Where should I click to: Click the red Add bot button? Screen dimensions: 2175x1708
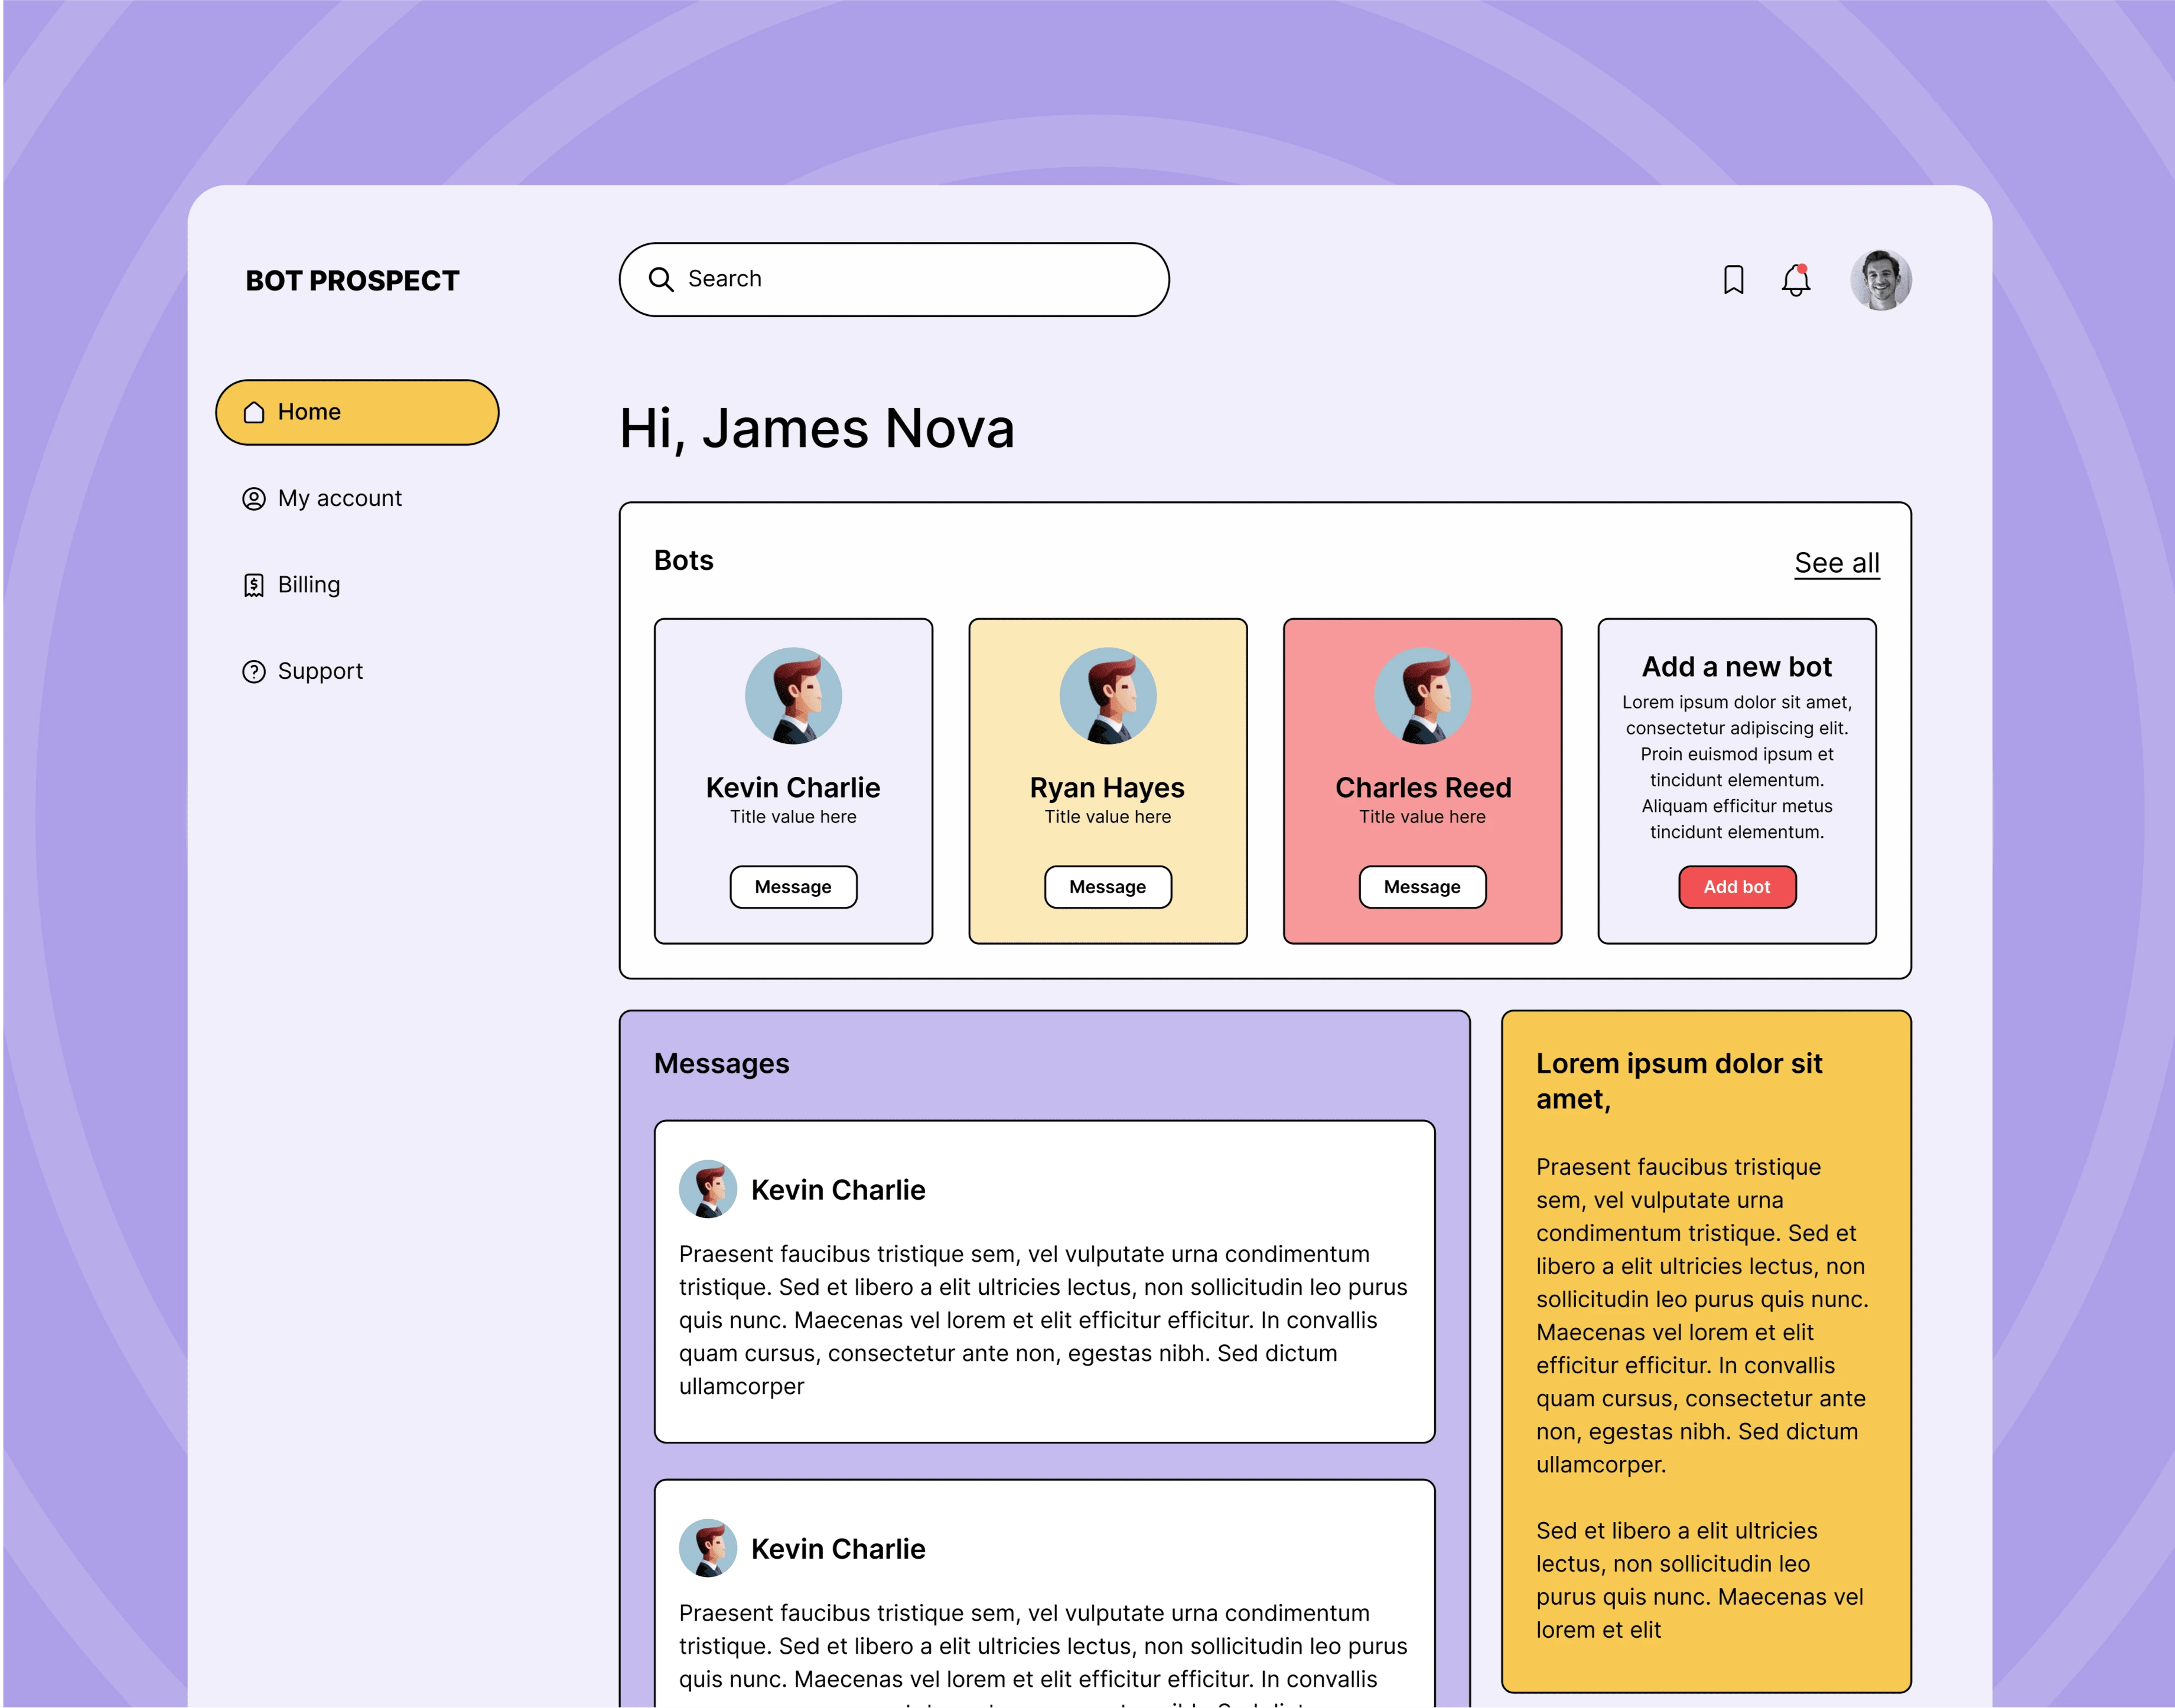(1737, 887)
